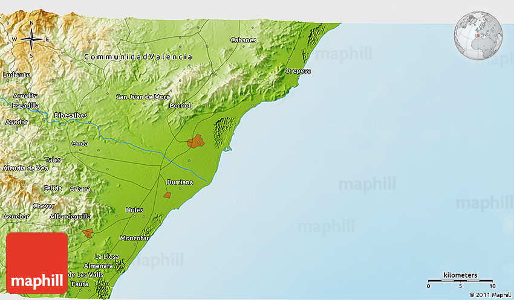Viewport: 514px width, 300px height.
Task: Select the Onda town label
Action: (x=80, y=144)
